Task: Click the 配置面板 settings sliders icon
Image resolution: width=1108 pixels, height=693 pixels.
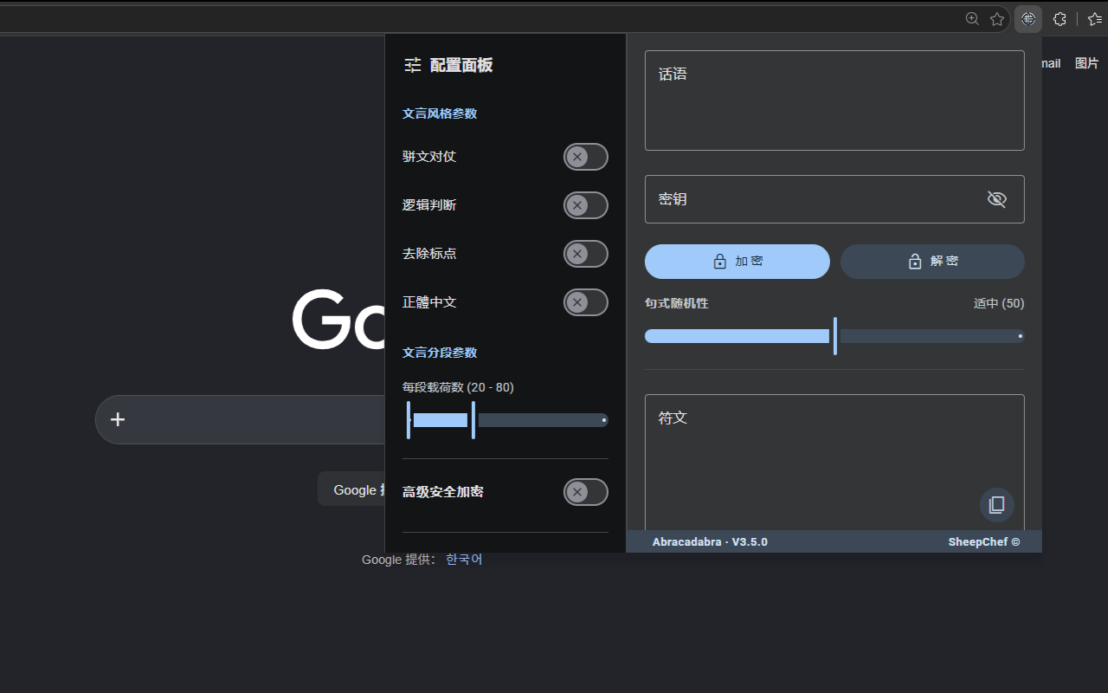Action: click(413, 65)
